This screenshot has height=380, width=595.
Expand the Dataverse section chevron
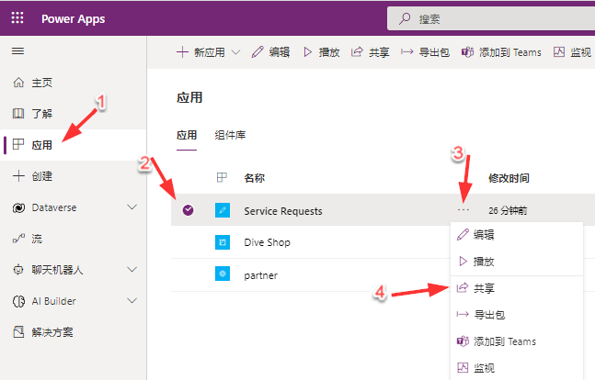(x=132, y=207)
